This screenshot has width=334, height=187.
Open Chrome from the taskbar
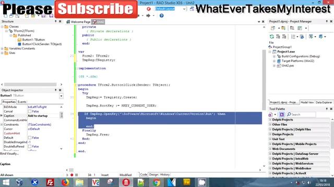[157, 182]
